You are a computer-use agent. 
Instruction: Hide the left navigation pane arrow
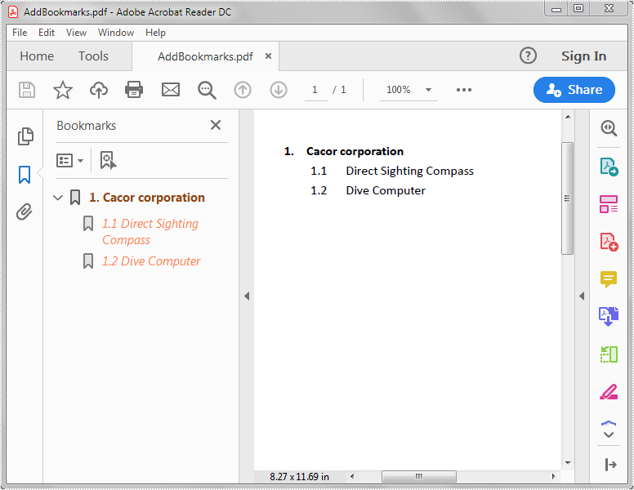click(x=247, y=296)
